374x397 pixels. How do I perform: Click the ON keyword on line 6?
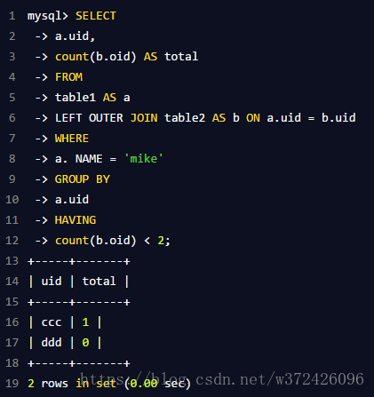click(253, 118)
